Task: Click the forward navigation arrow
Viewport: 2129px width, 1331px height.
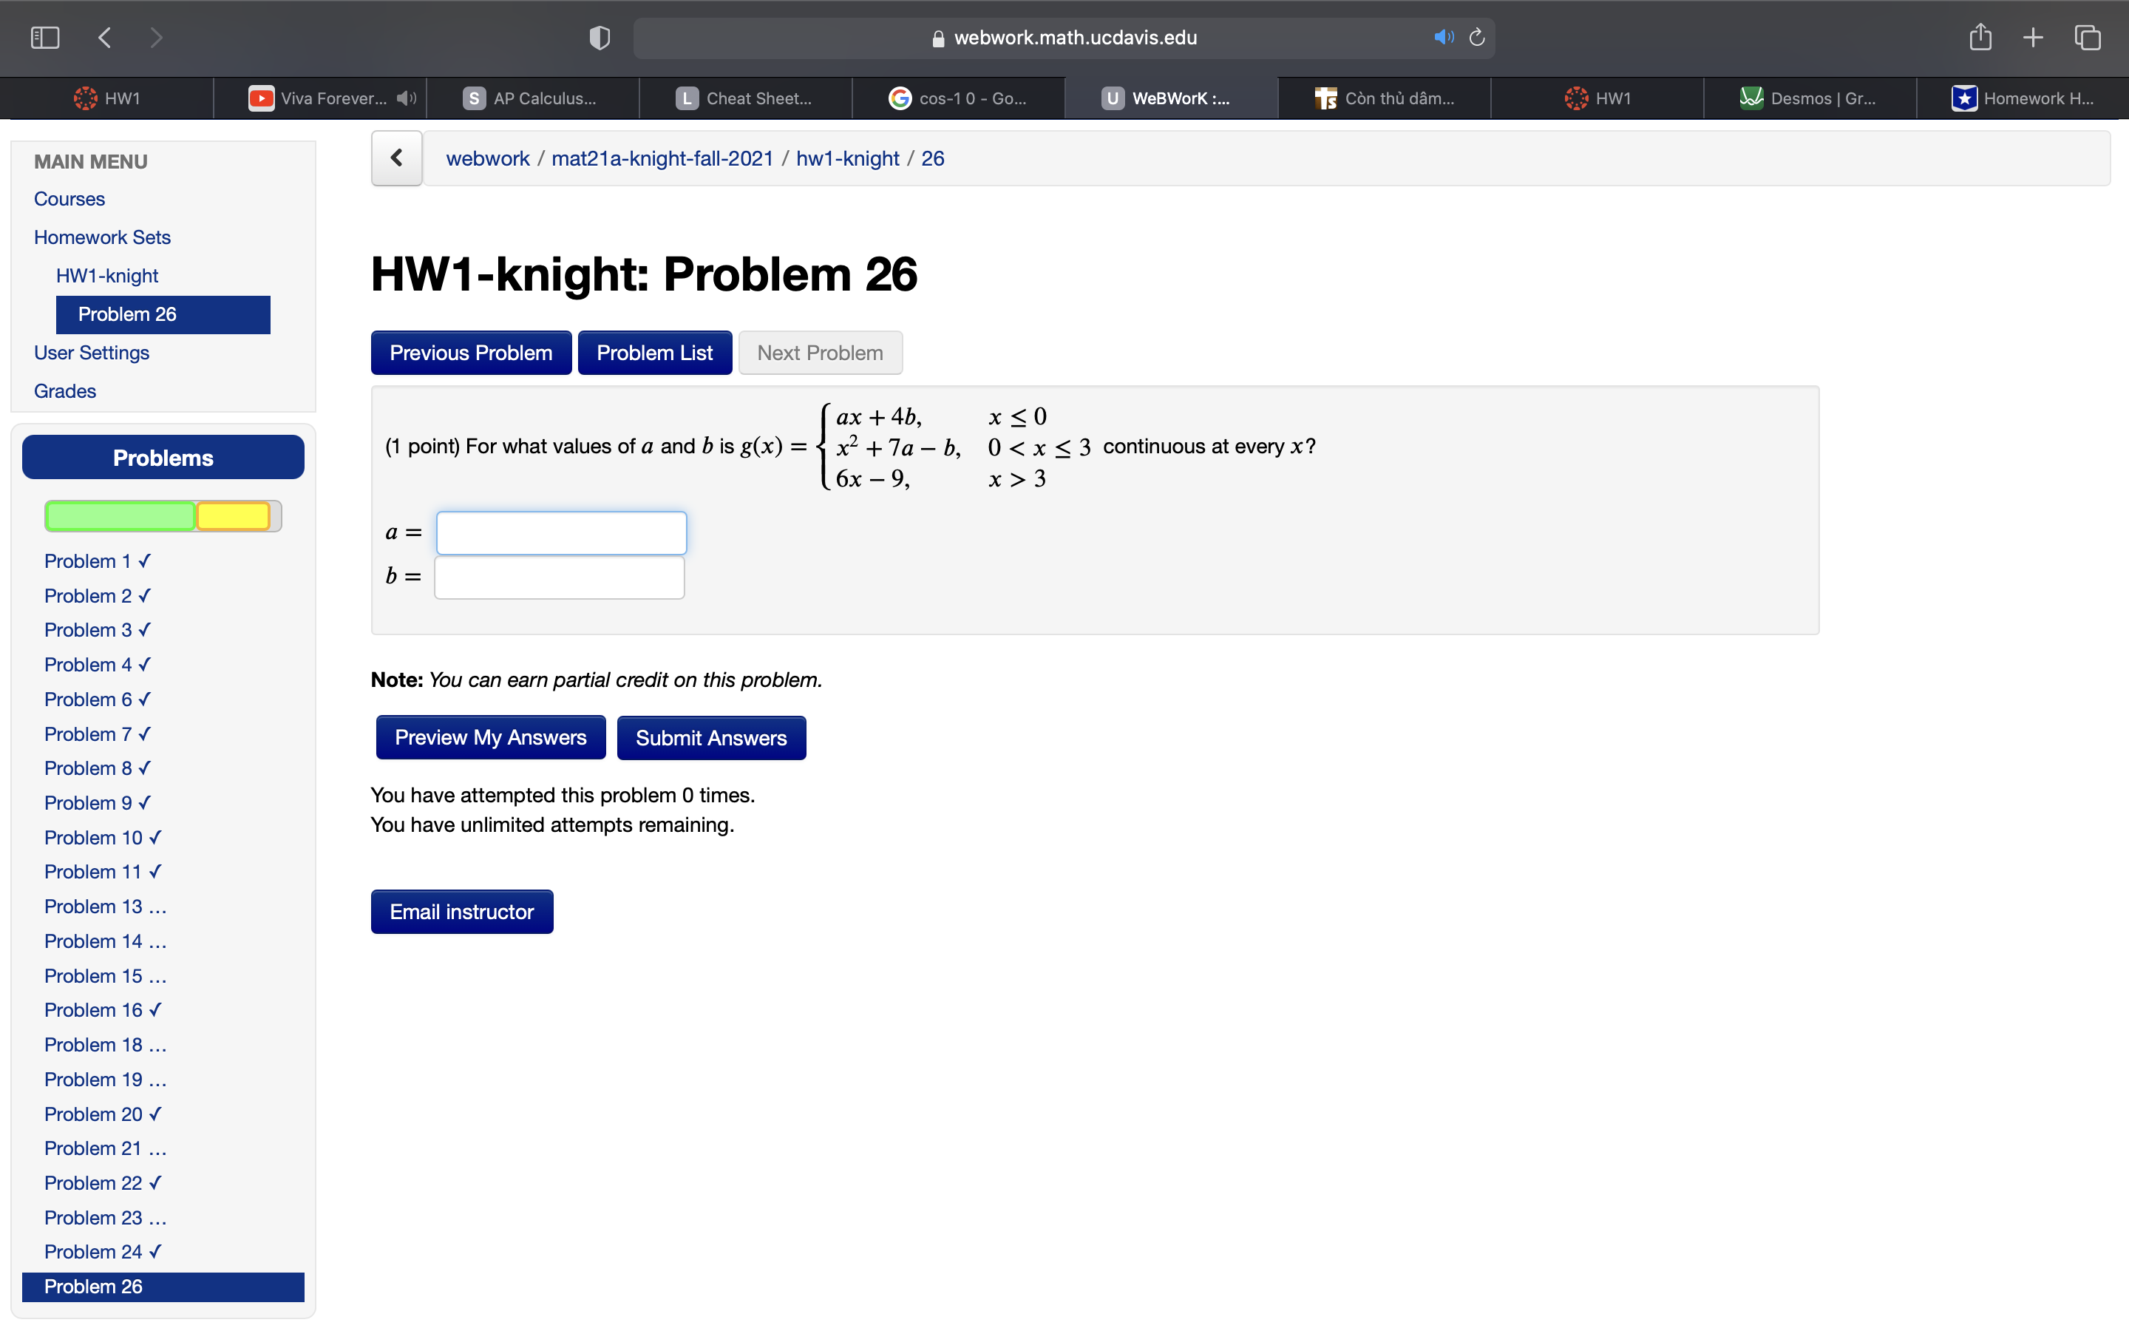Action: 156,37
